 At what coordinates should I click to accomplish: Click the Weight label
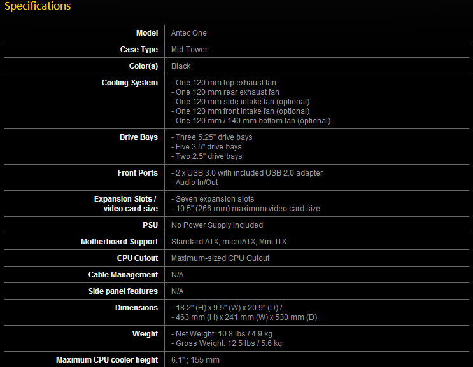pos(145,334)
